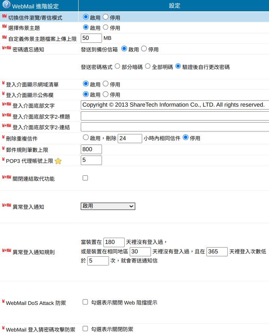
Task: Click the star icon beside POP3 代理帳號上限
Action: tap(58, 161)
